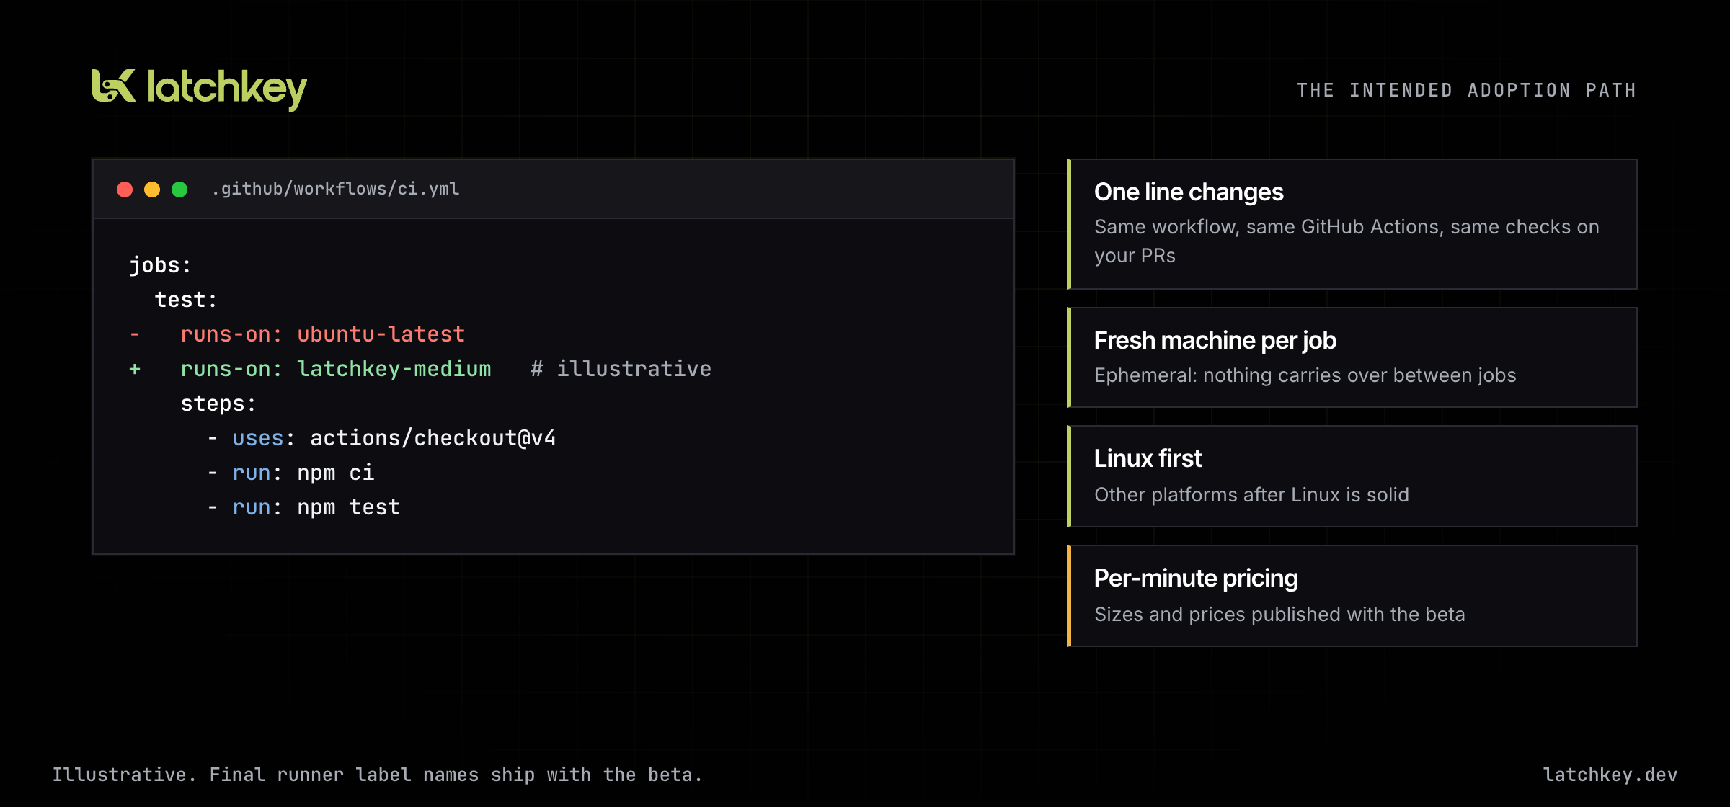
Task: Click the red window dot
Action: coord(125,190)
